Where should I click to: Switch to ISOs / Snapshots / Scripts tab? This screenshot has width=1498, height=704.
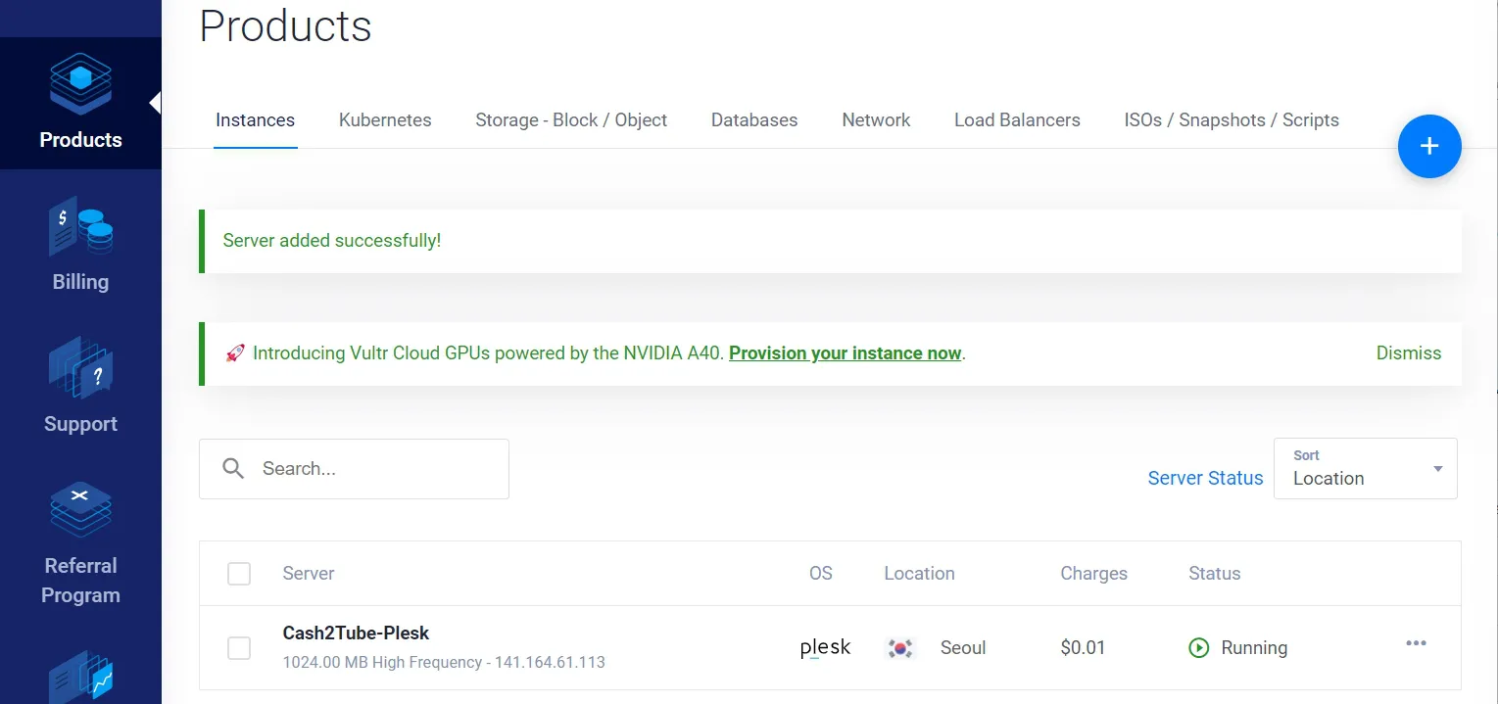[1232, 120]
